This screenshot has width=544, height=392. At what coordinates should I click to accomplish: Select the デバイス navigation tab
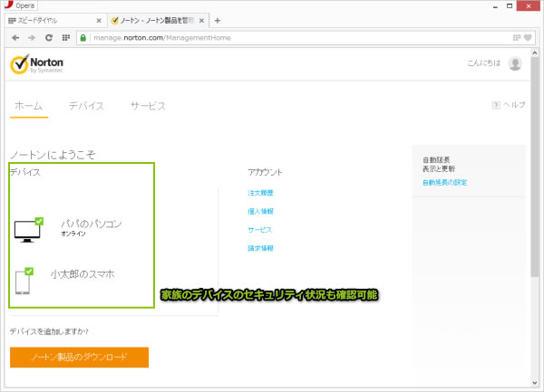pos(86,106)
